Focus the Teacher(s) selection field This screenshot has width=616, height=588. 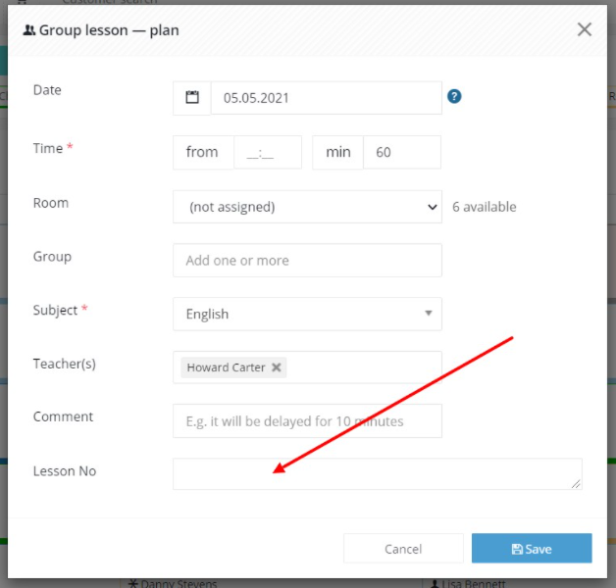(x=307, y=367)
